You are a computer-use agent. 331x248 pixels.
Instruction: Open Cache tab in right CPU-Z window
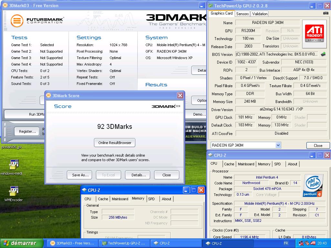[229, 164]
